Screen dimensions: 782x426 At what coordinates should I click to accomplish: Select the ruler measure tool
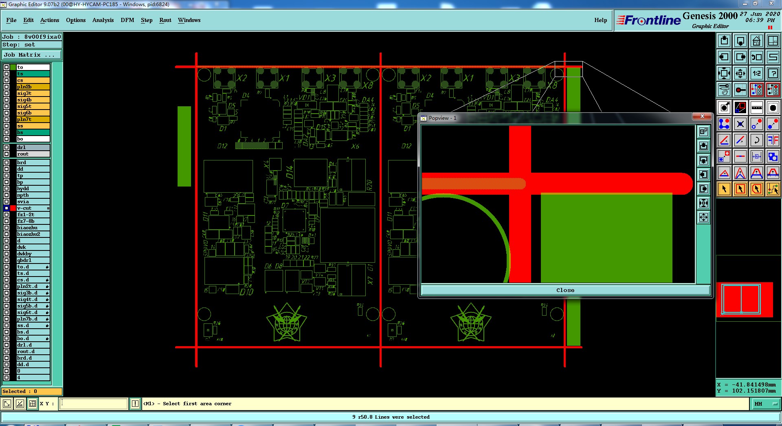pos(757,108)
